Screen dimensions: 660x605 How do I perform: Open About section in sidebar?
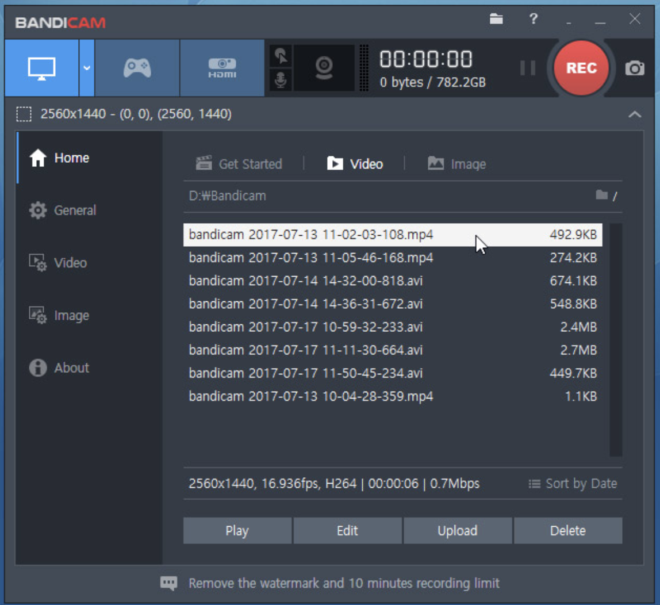pos(89,367)
